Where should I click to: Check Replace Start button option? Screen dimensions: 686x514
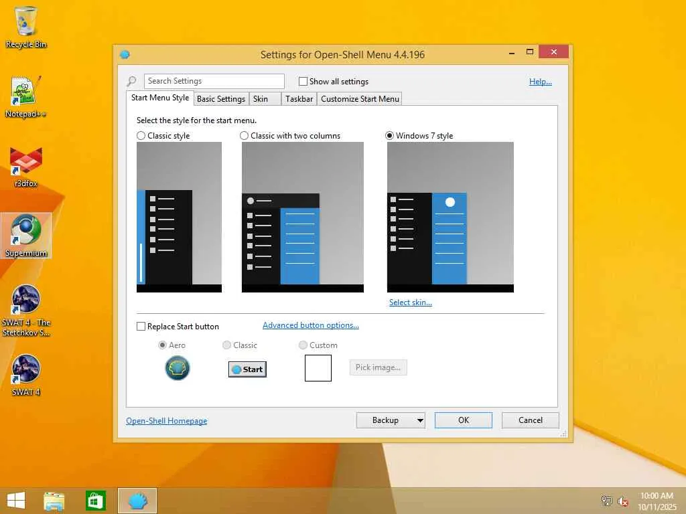coord(141,327)
